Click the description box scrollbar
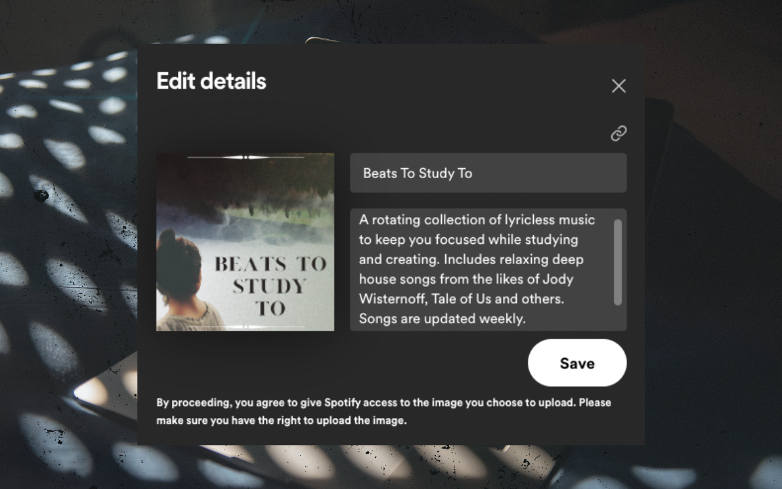The width and height of the screenshot is (782, 489). coord(618,262)
